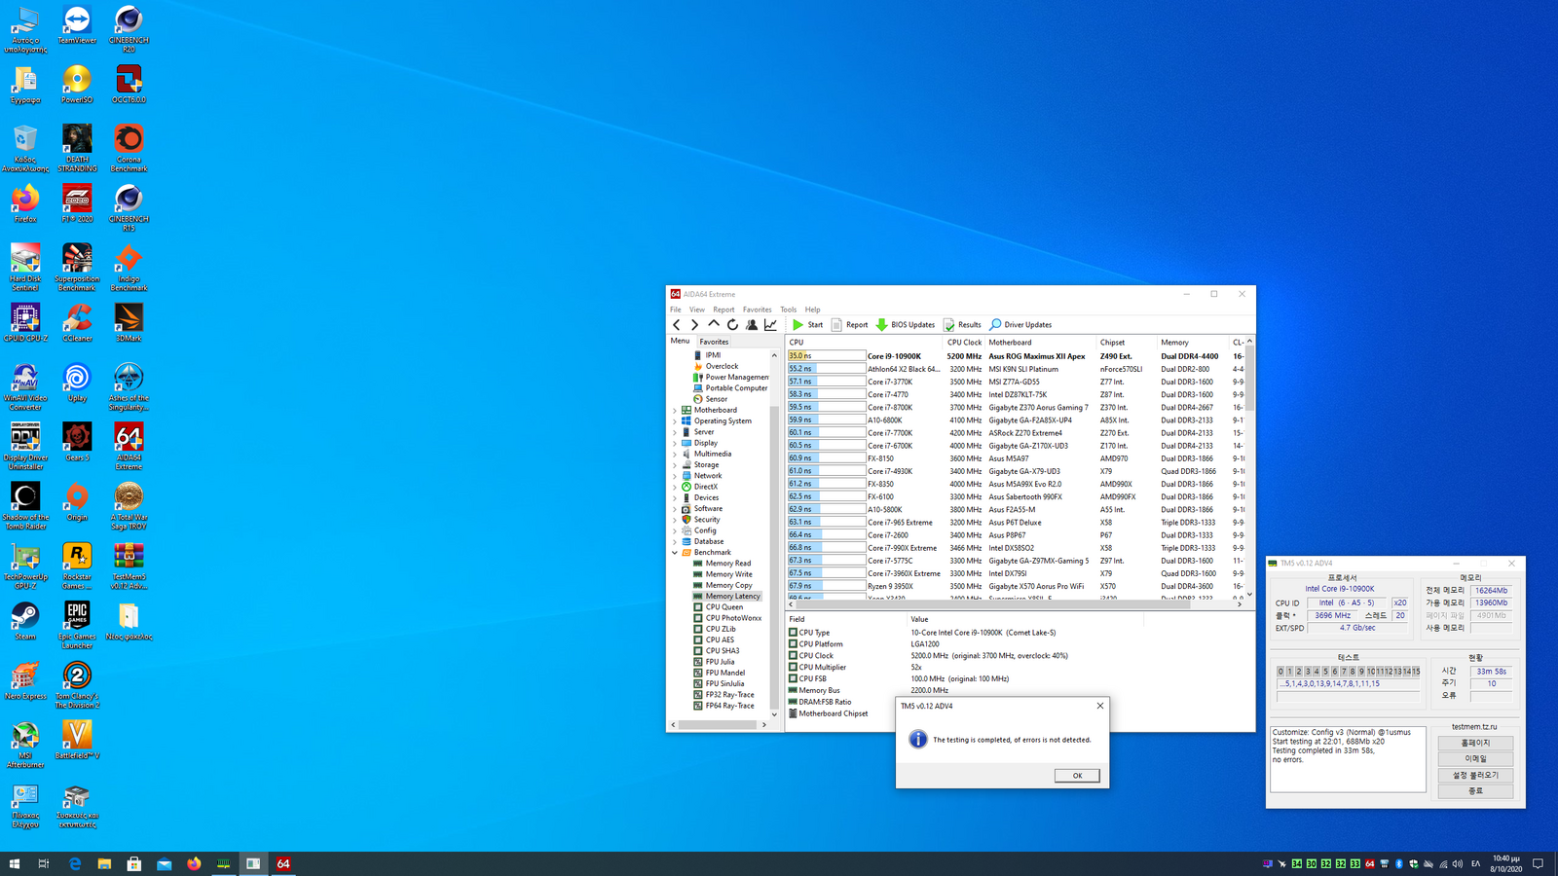Click 종료 button in TM5 window
The height and width of the screenshot is (876, 1558).
[x=1475, y=790]
